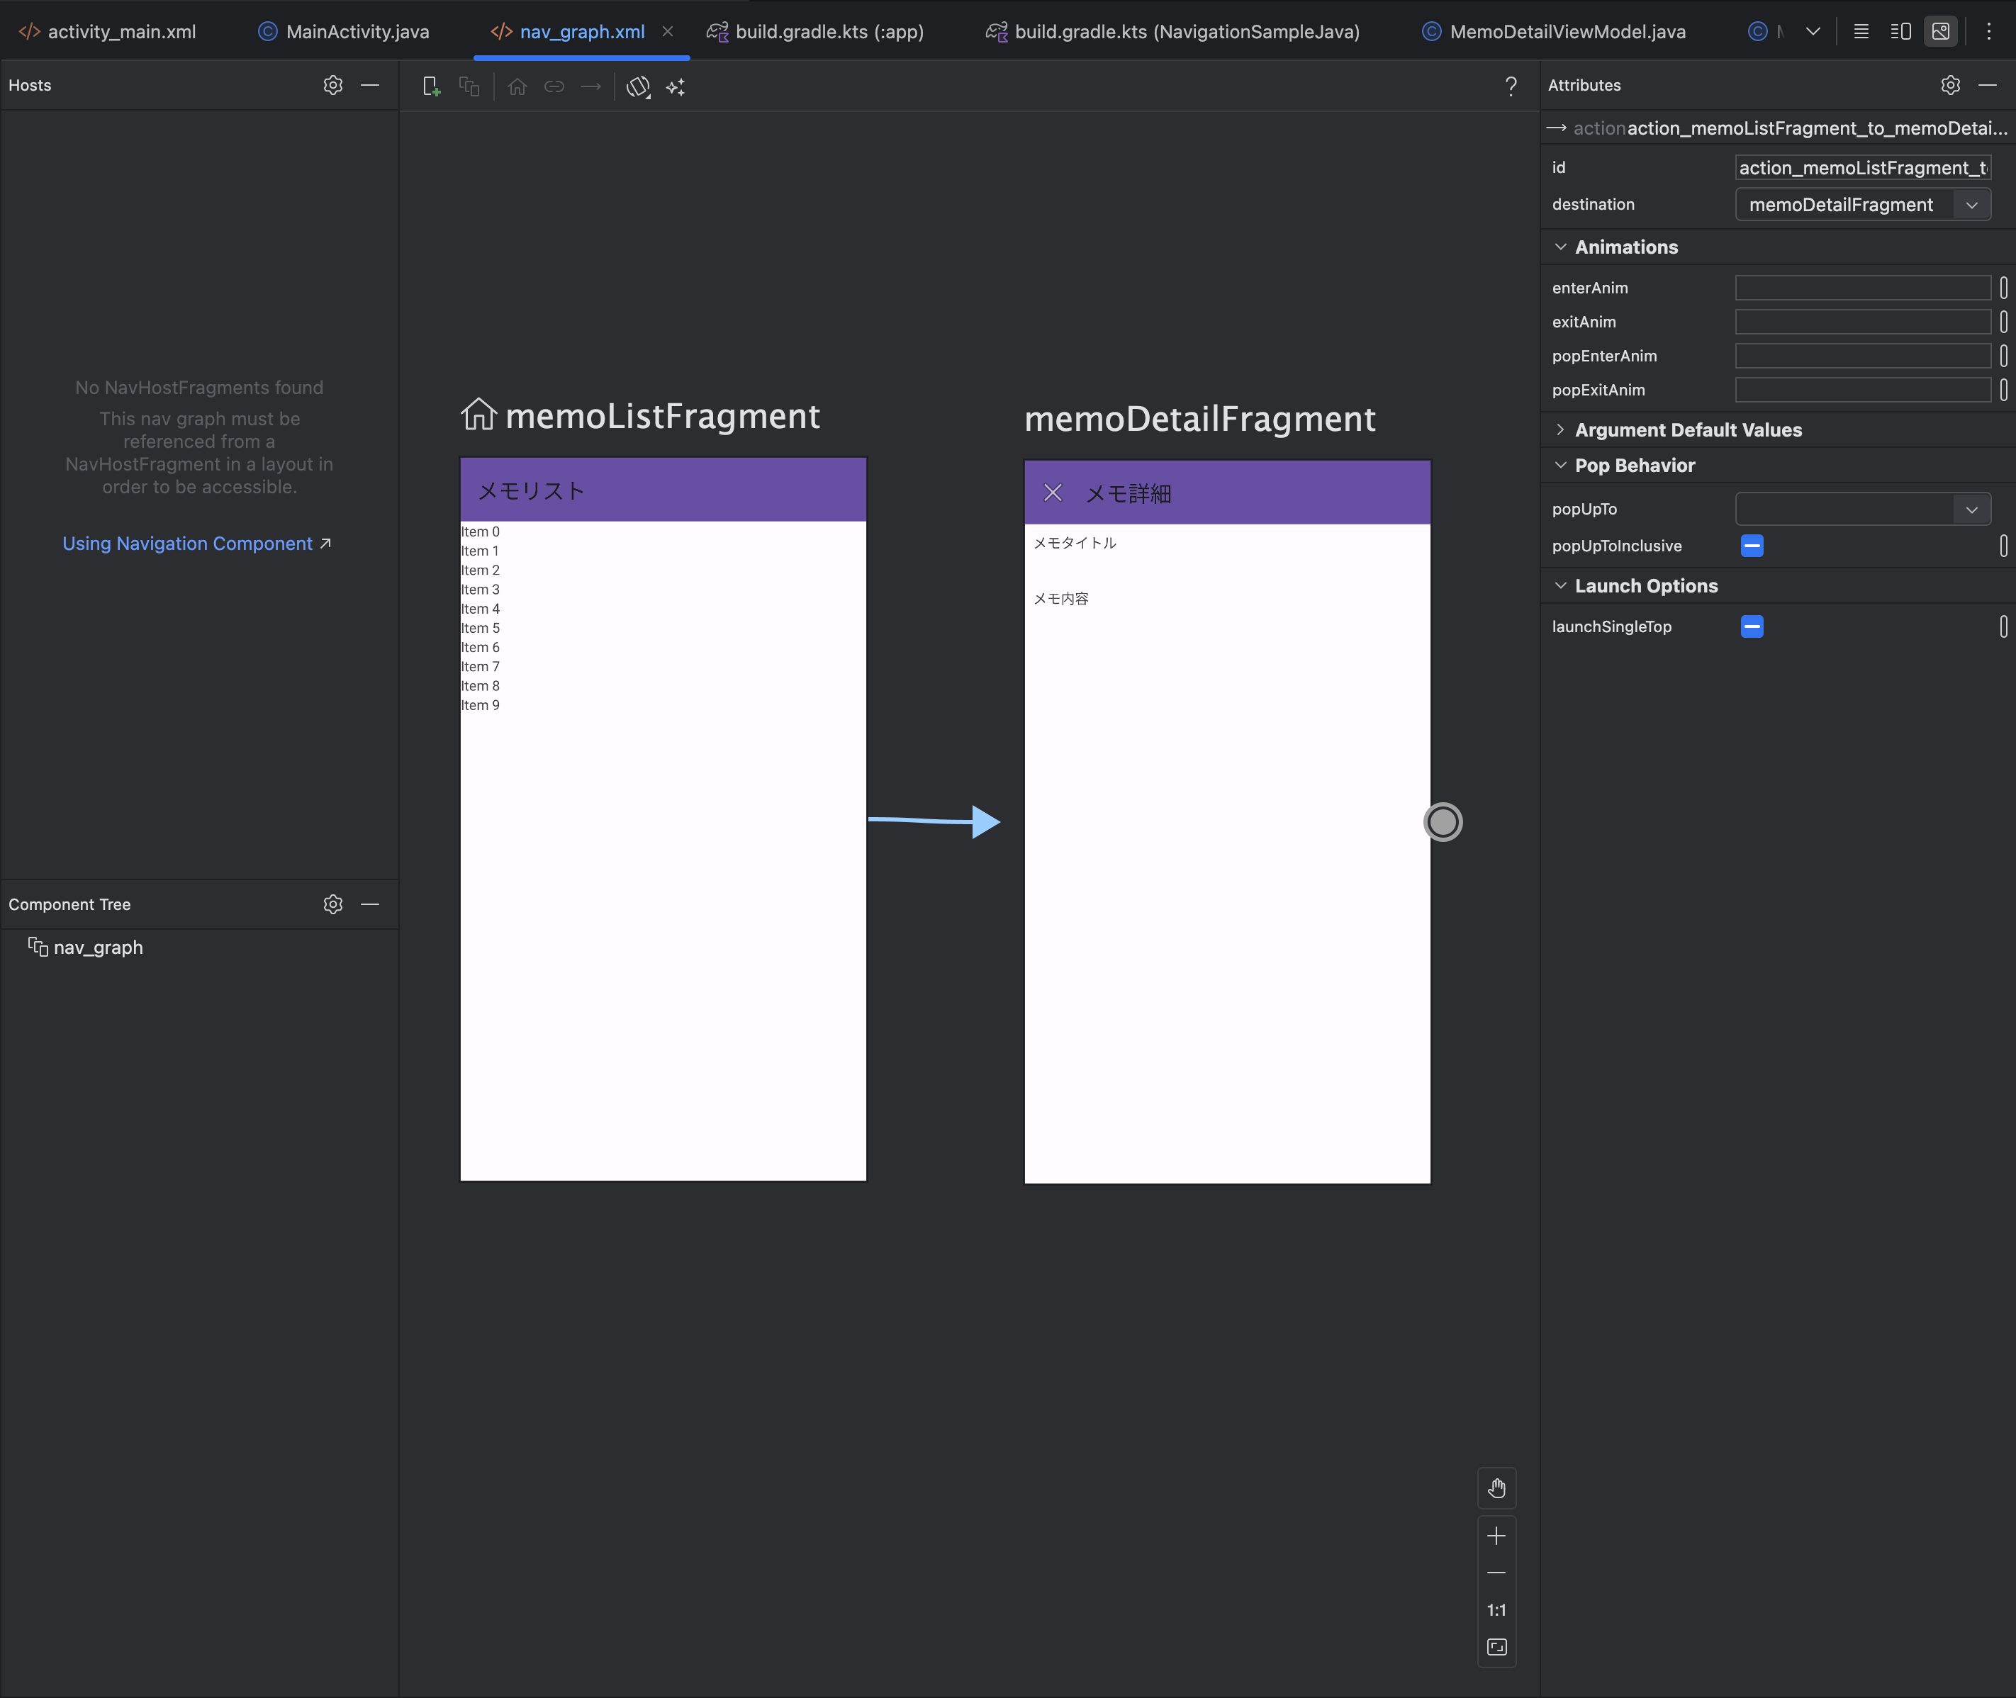Click the zoom to fit icon

tap(1496, 1647)
